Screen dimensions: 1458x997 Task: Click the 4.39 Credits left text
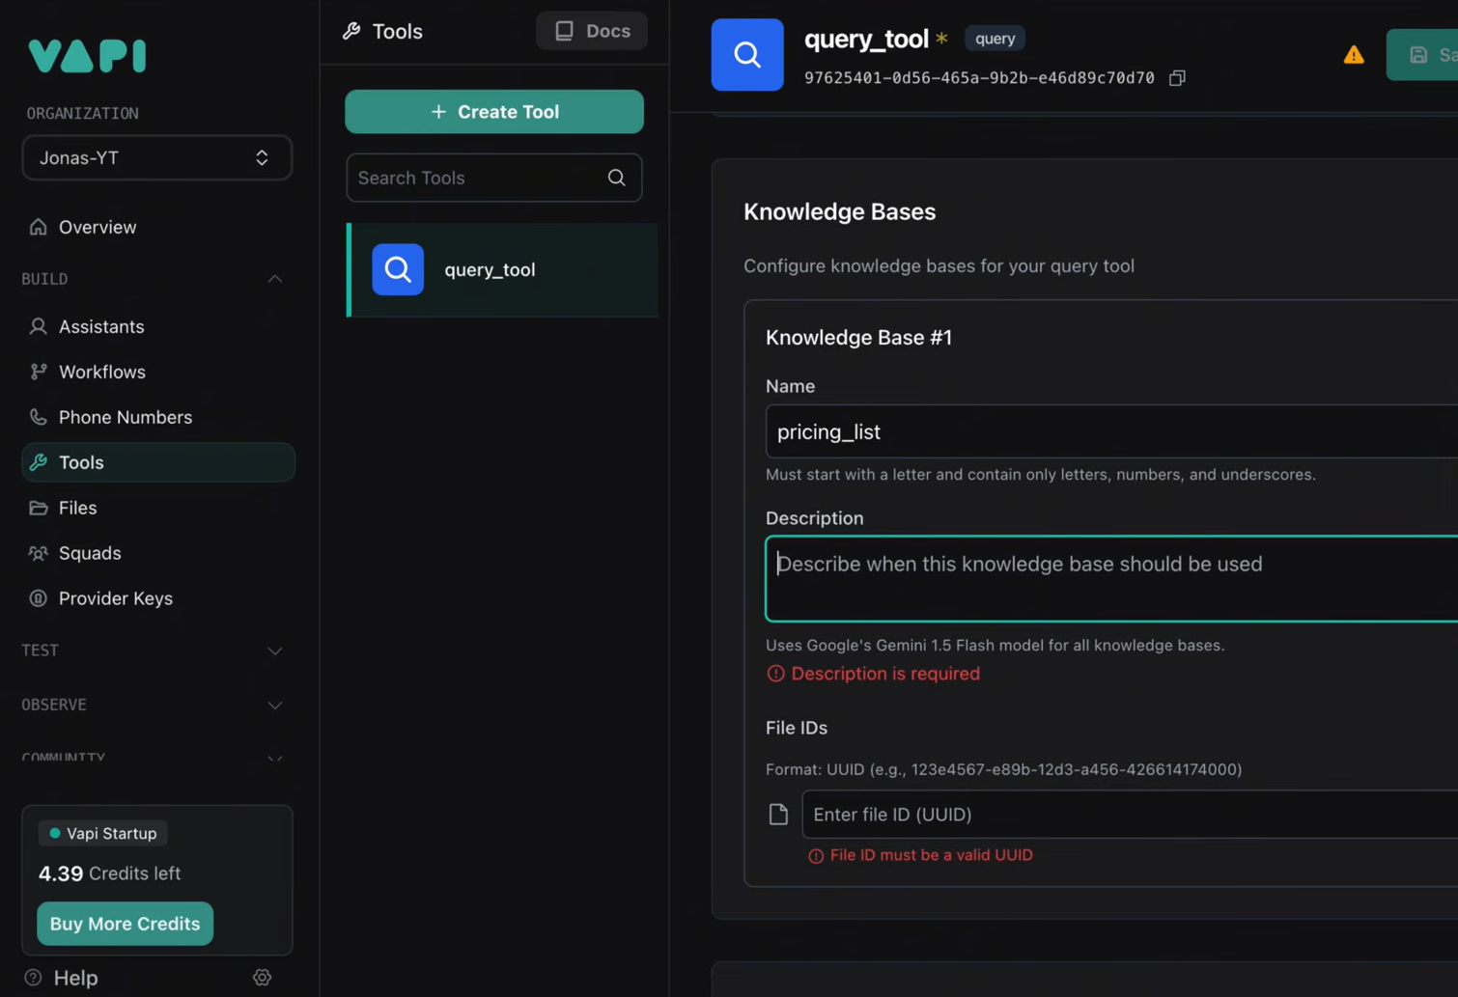pyautogui.click(x=109, y=873)
